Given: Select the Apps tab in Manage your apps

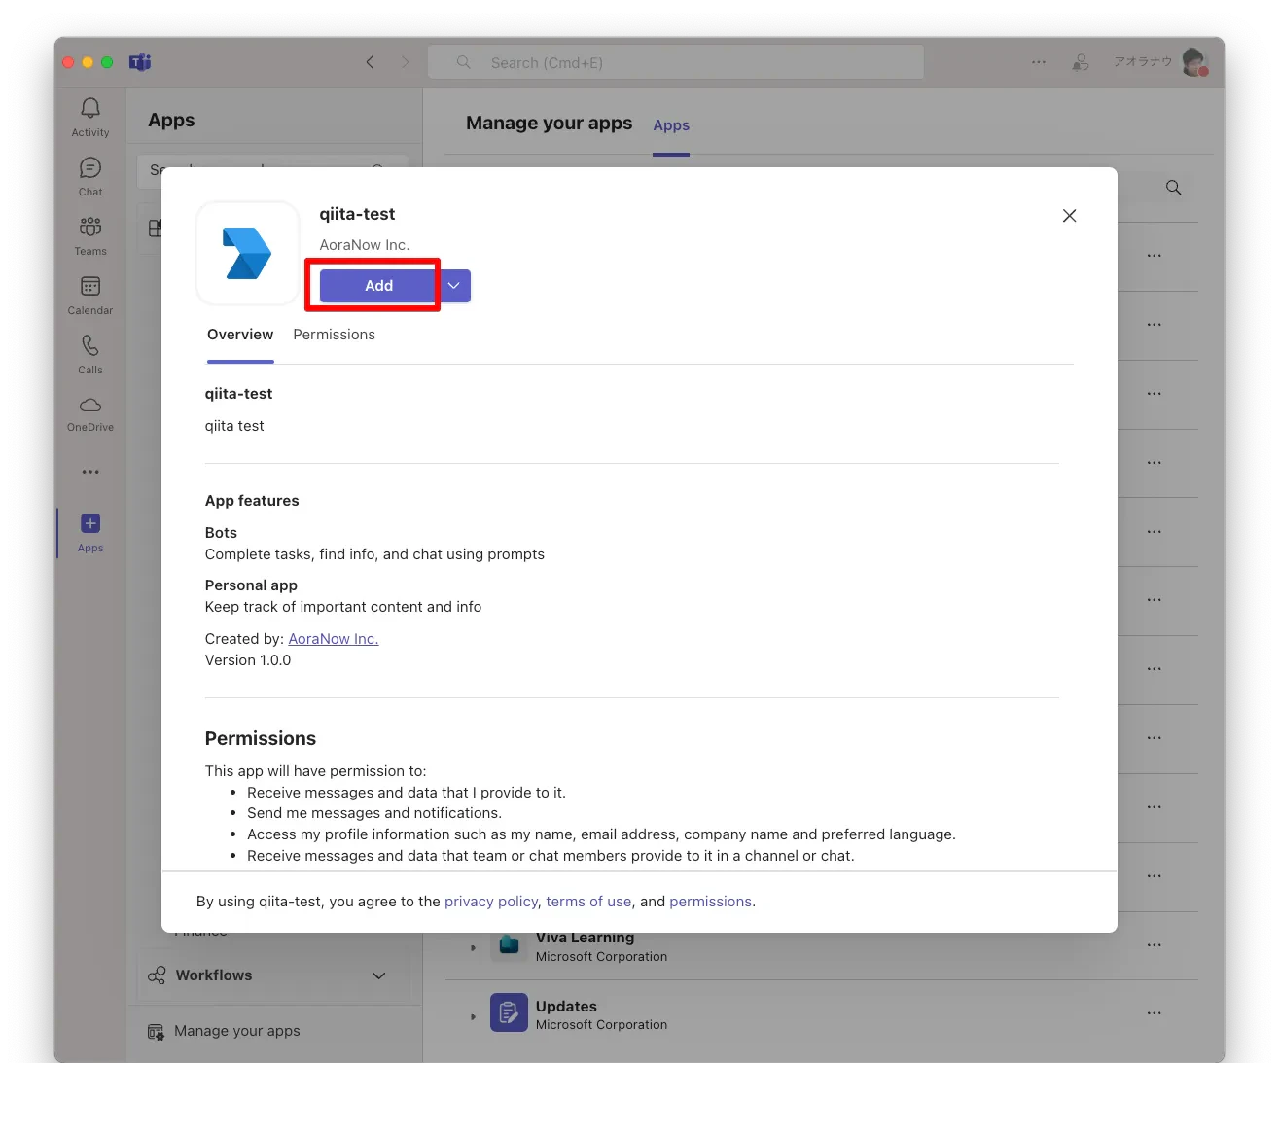Looking at the screenshot, I should coord(671,125).
